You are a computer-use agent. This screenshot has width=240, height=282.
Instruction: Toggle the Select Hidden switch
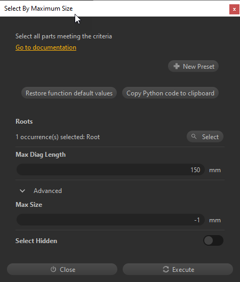213,240
